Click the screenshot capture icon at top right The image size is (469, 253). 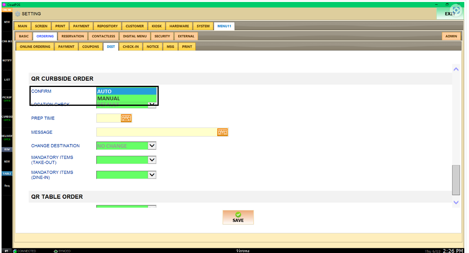pyautogui.click(x=456, y=10)
